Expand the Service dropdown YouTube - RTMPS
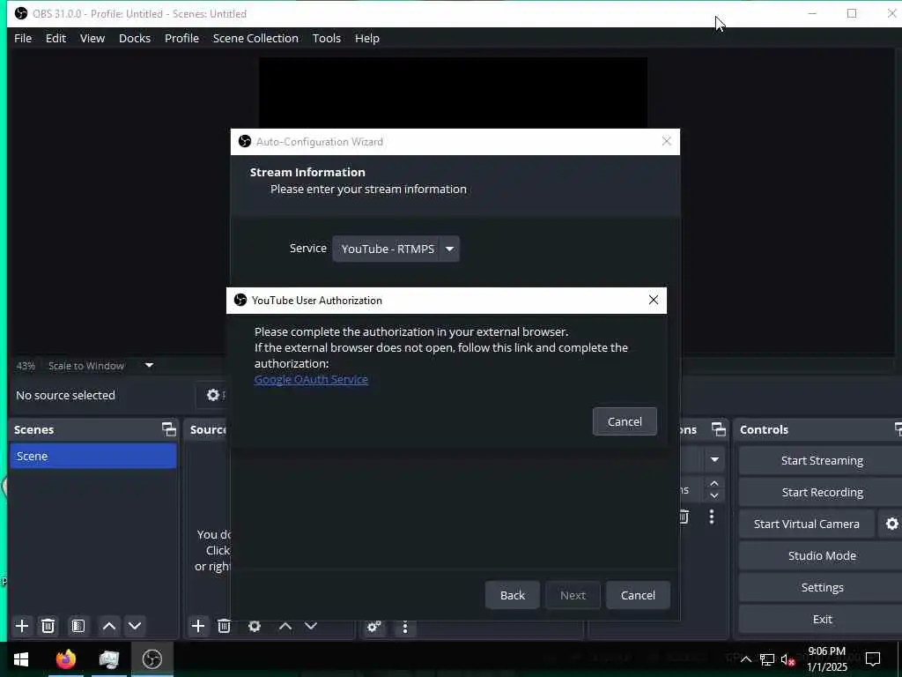Image resolution: width=902 pixels, height=677 pixels. pyautogui.click(x=396, y=249)
